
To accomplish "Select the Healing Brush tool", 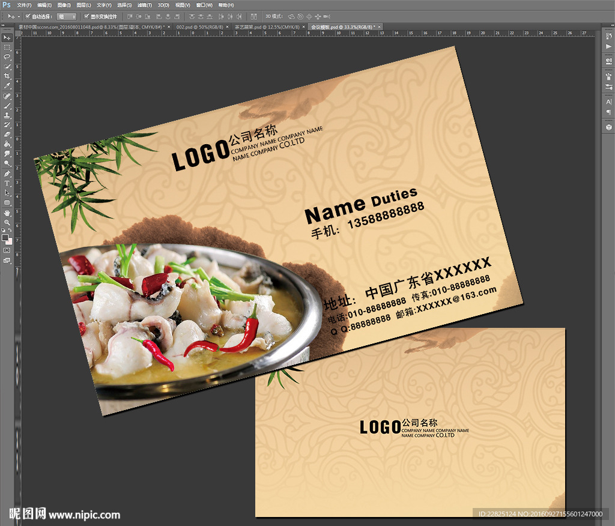I will (x=7, y=96).
